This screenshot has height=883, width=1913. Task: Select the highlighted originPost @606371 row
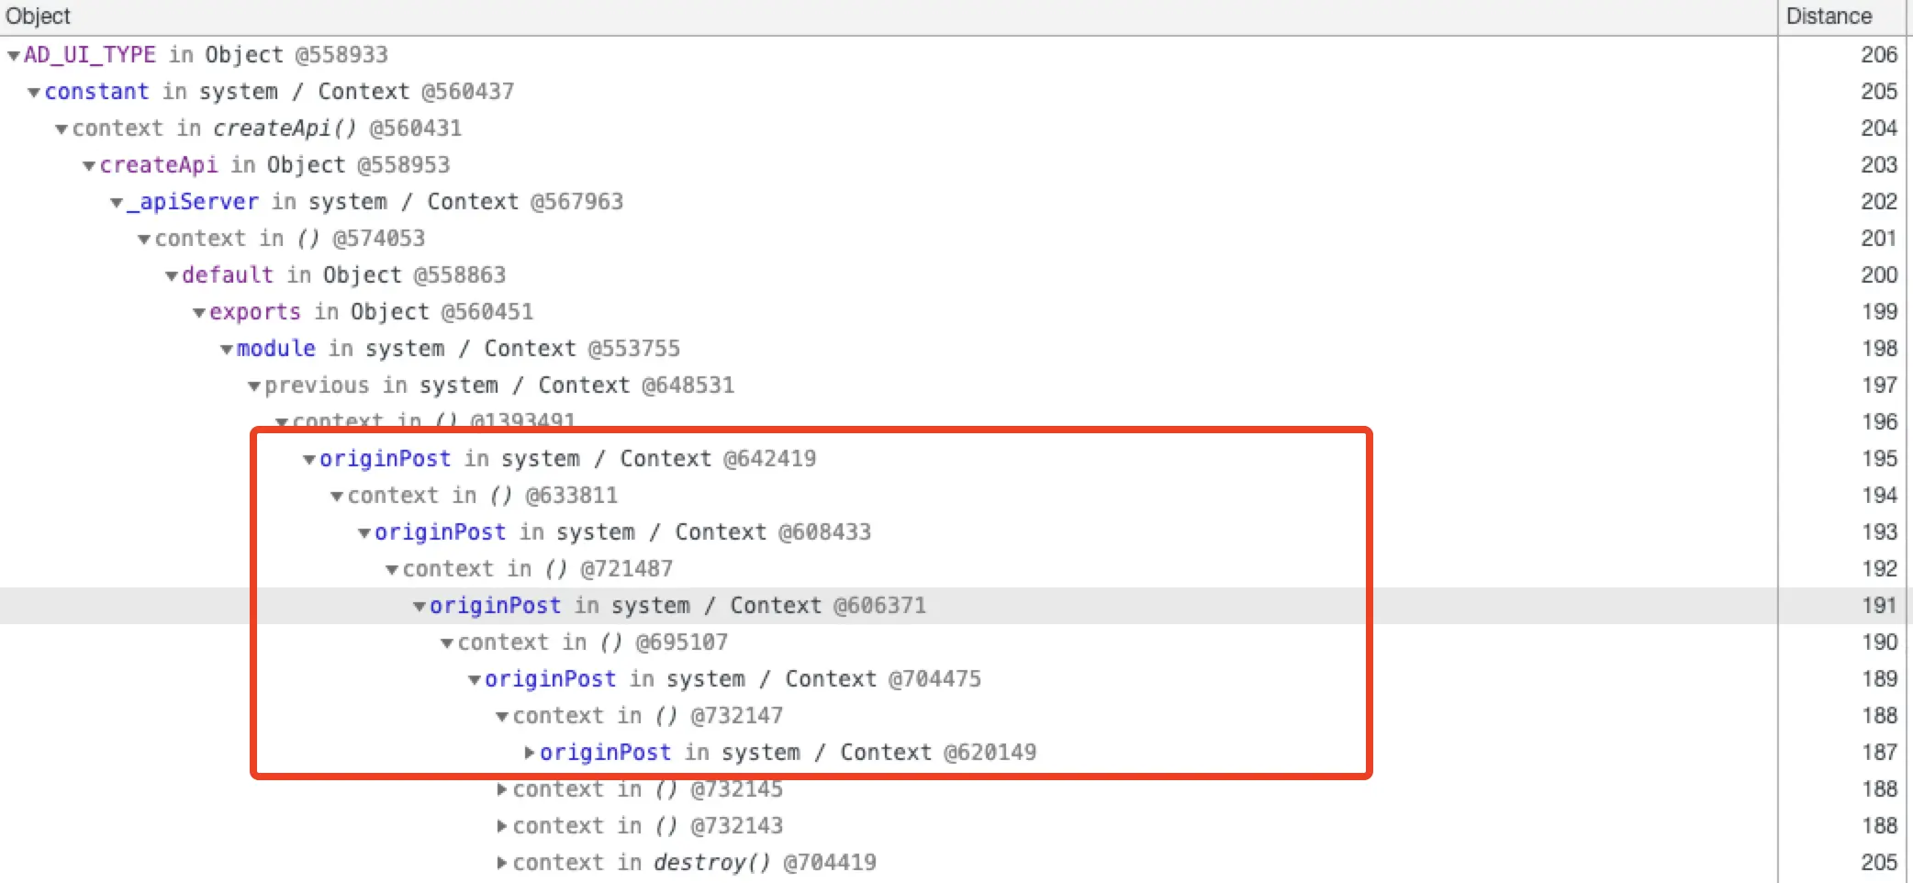(677, 606)
